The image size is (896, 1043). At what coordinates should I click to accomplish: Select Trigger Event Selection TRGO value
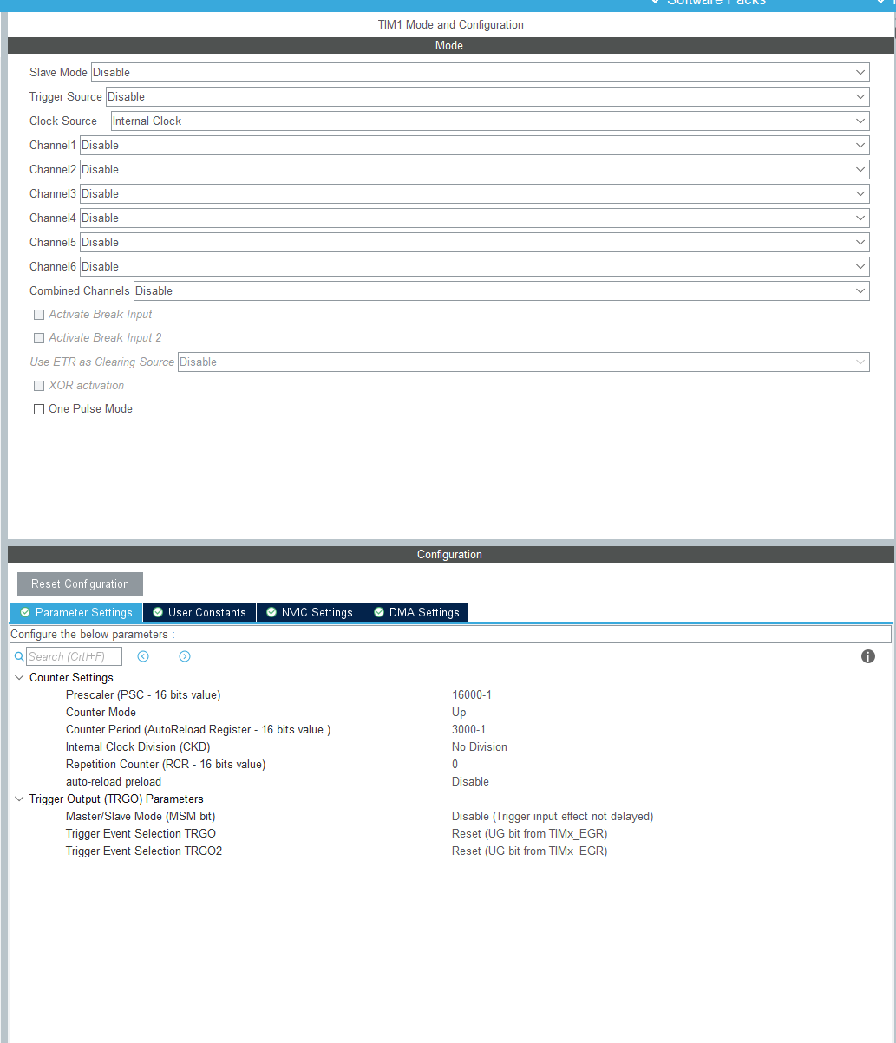tap(530, 834)
